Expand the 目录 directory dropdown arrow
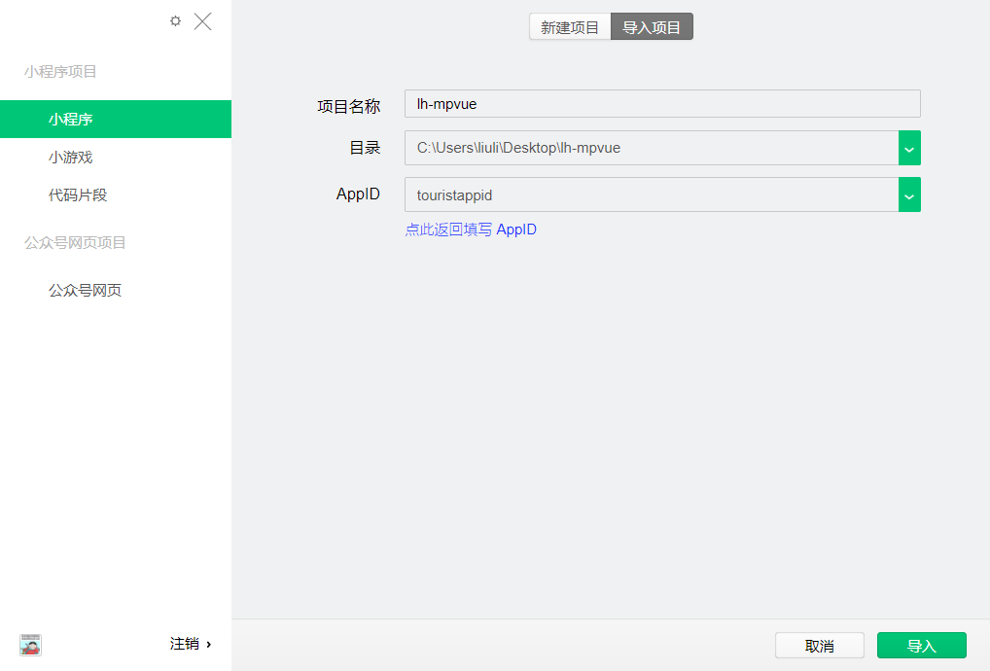This screenshot has width=990, height=671. pyautogui.click(x=908, y=148)
